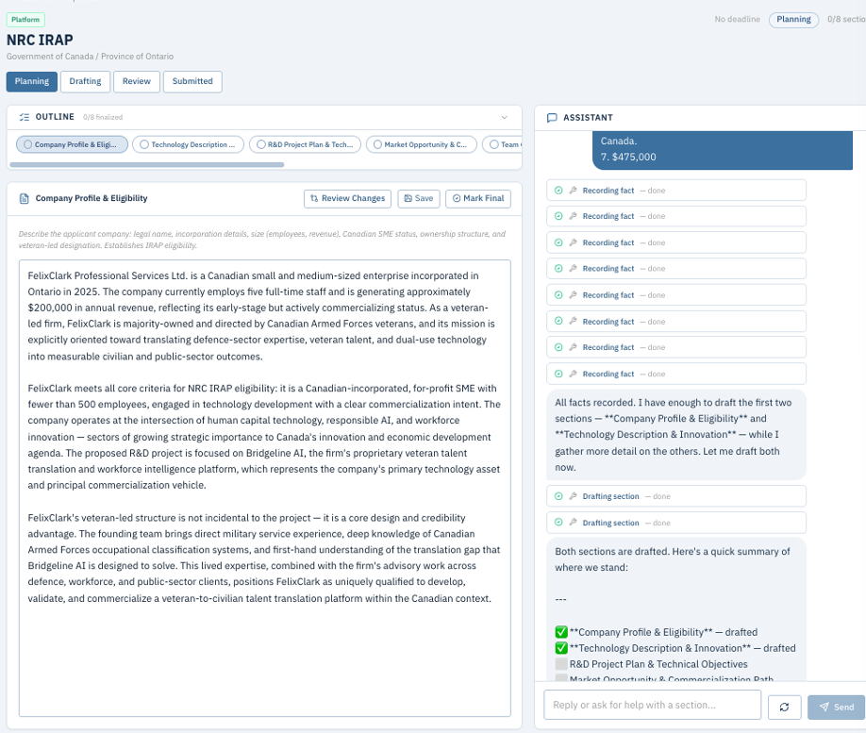This screenshot has height=733, width=866.
Task: Click the Outline checklist icon
Action: click(x=24, y=117)
